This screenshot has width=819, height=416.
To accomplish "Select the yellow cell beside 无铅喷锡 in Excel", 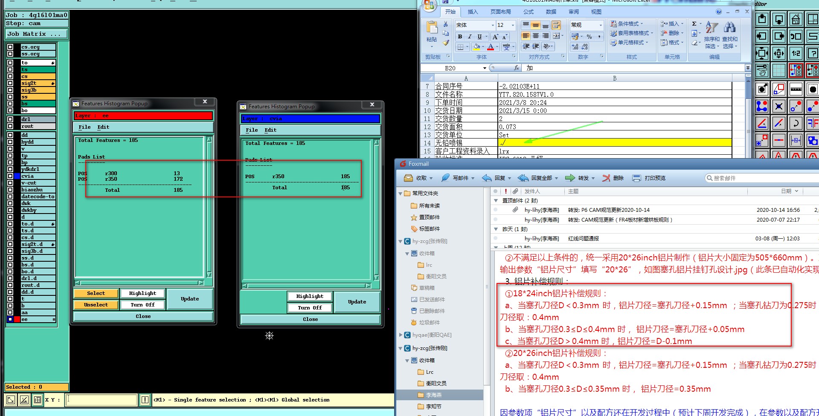I will [615, 143].
